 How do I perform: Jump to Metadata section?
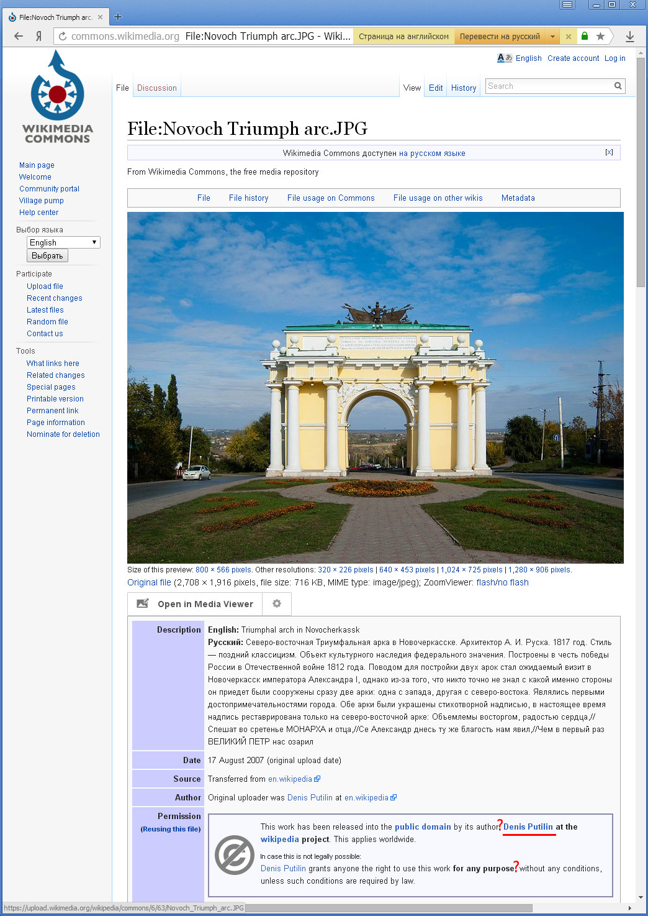click(x=518, y=198)
